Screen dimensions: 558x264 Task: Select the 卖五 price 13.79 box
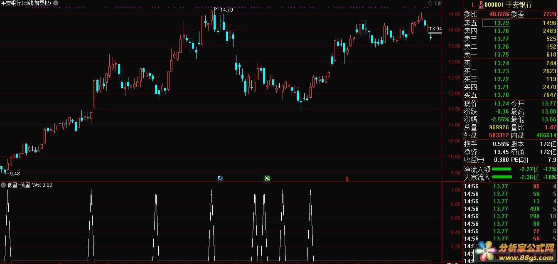click(x=496, y=23)
